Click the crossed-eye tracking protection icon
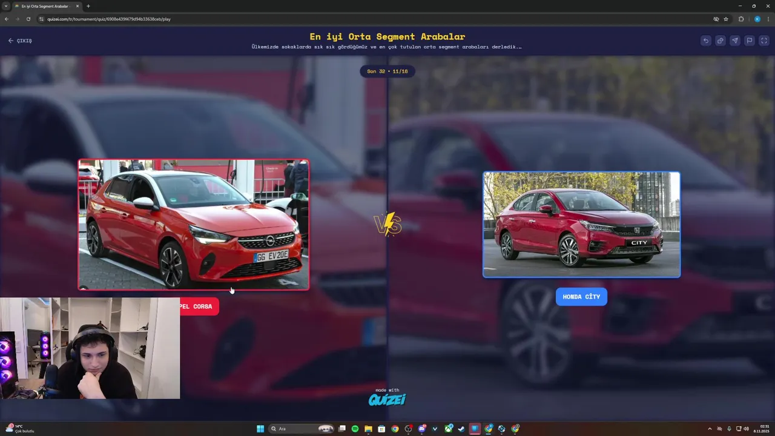The width and height of the screenshot is (775, 436). pos(716,19)
